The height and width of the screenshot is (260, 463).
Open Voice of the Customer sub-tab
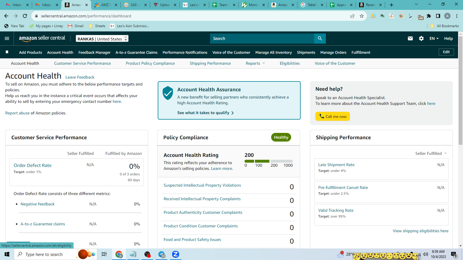click(335, 63)
